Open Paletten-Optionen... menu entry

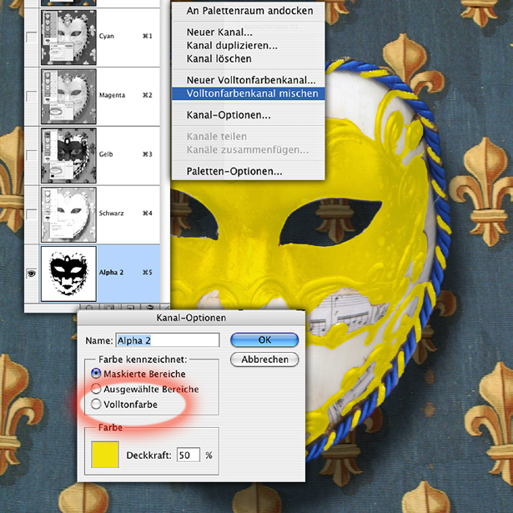(234, 172)
